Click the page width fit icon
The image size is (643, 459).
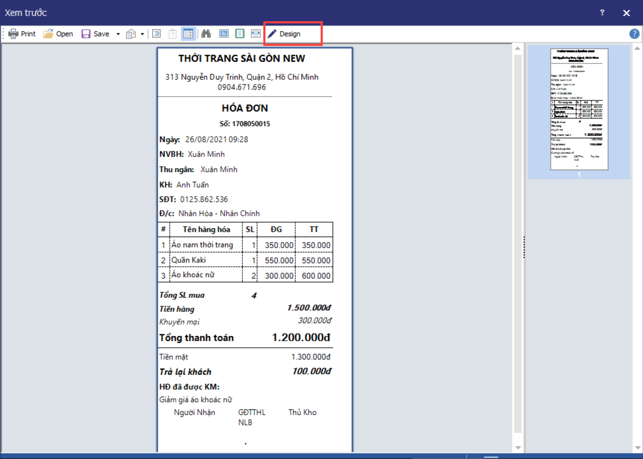[256, 34]
